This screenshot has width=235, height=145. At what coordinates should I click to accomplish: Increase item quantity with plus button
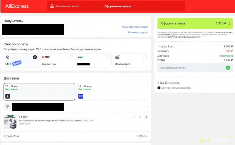[x=146, y=117]
